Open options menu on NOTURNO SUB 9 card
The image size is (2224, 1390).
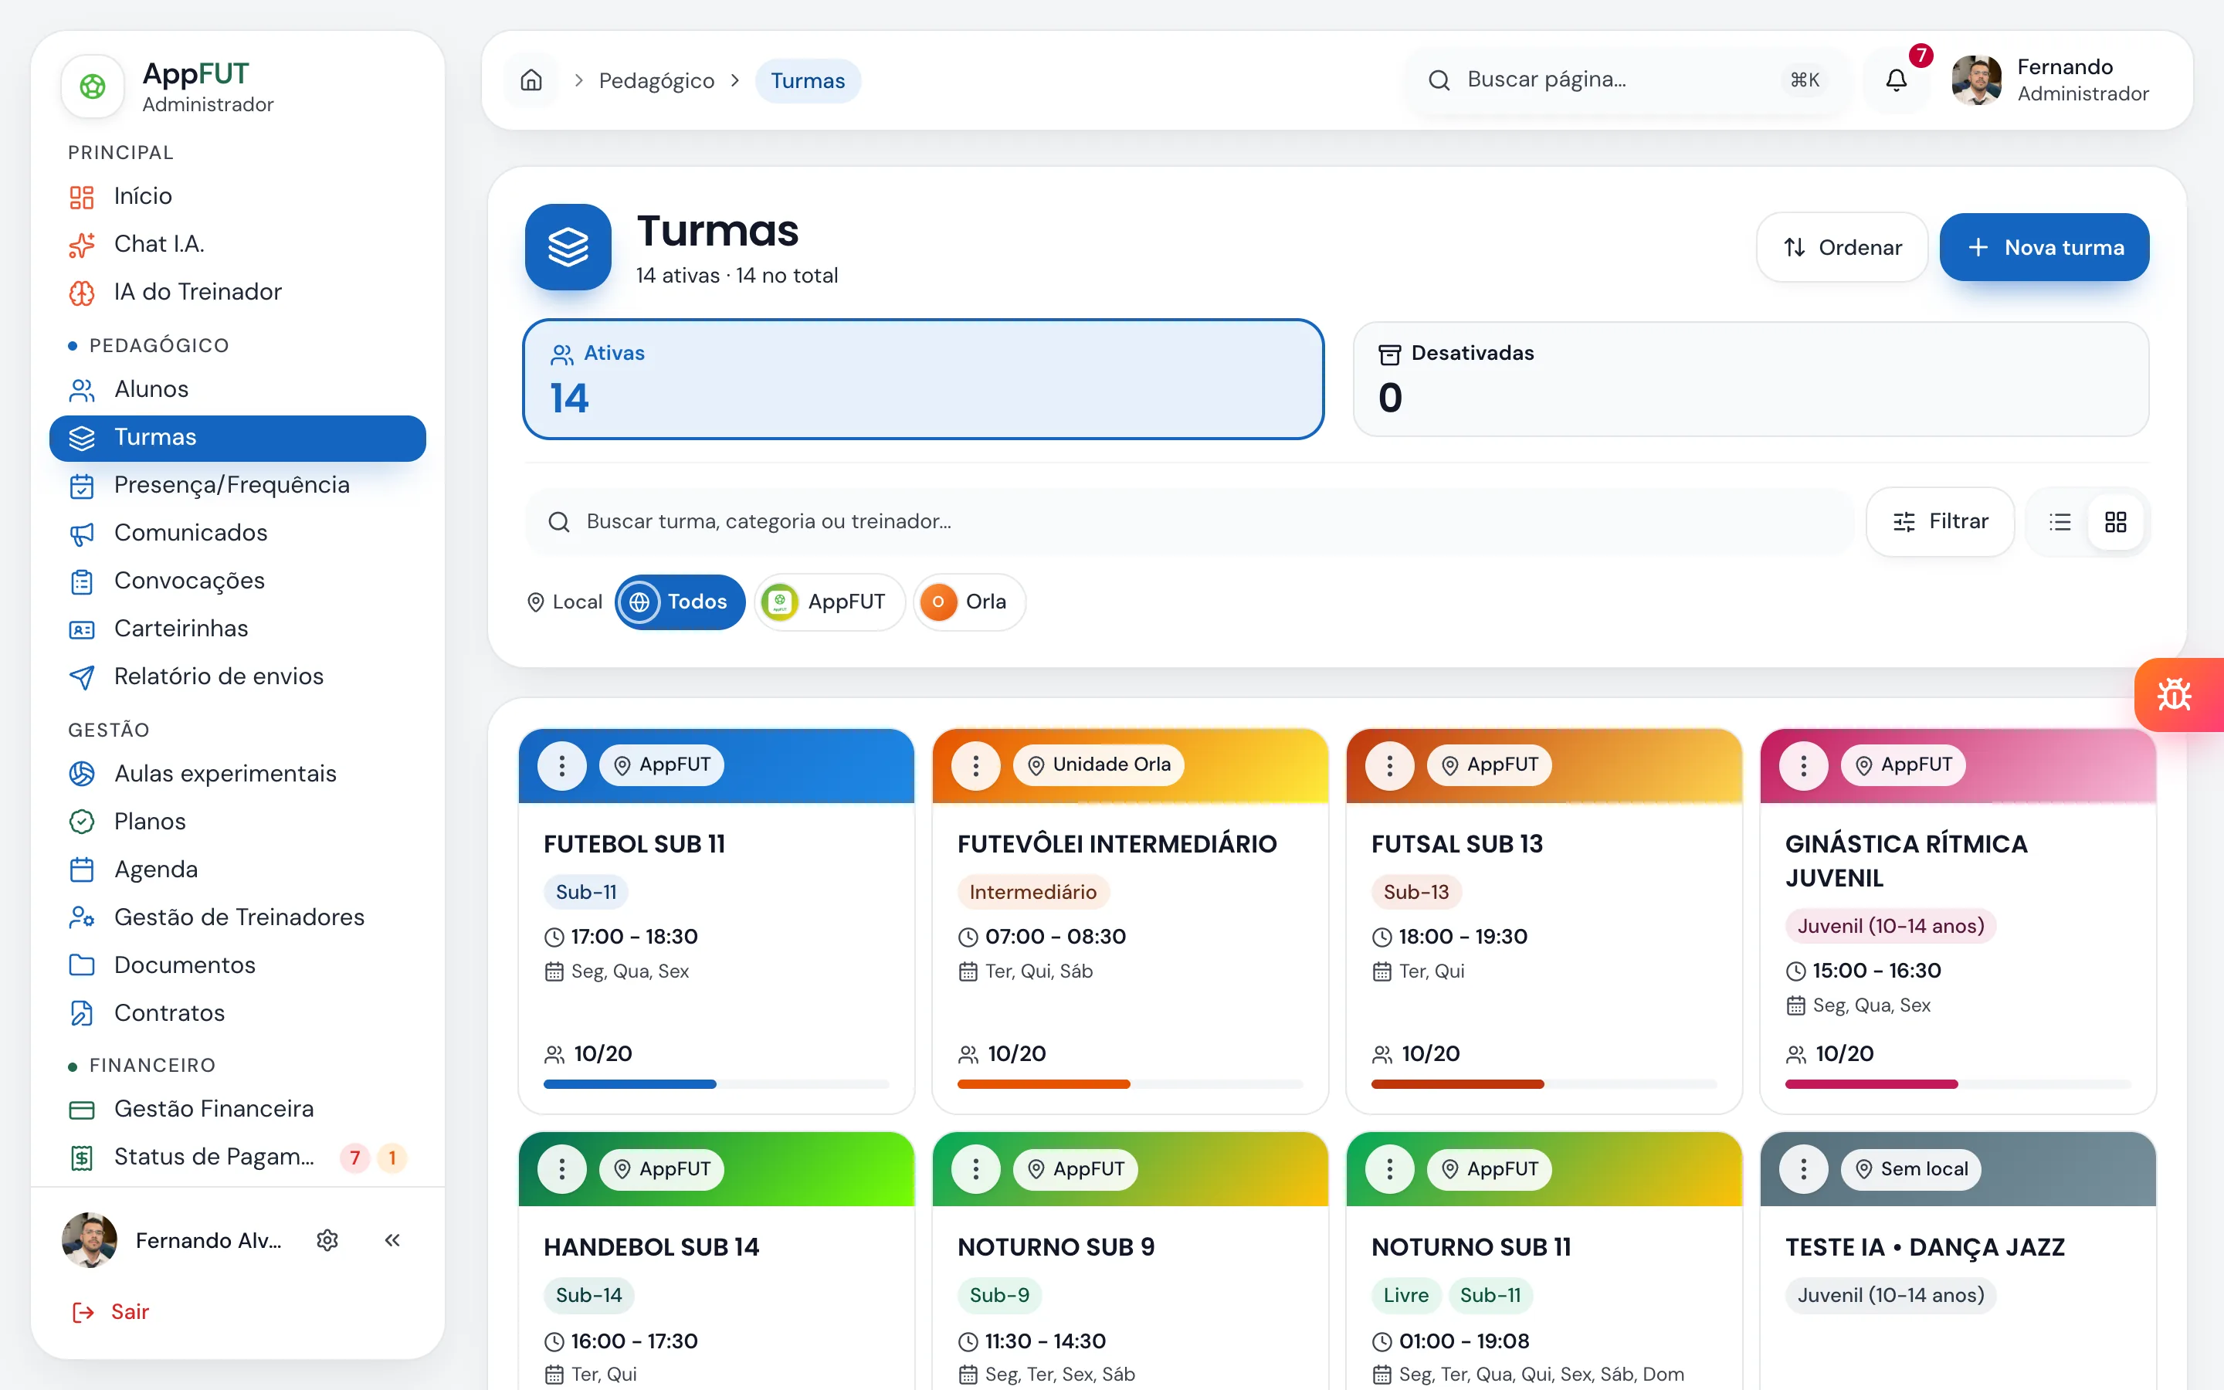tap(976, 1169)
